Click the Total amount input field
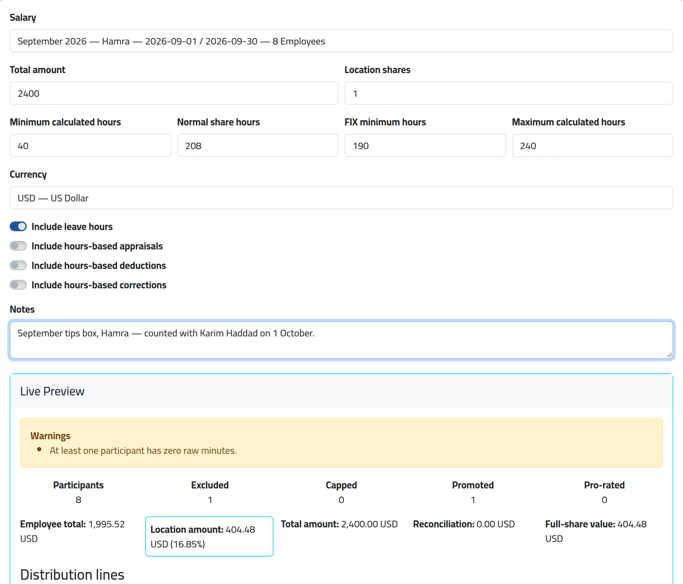 (x=174, y=93)
